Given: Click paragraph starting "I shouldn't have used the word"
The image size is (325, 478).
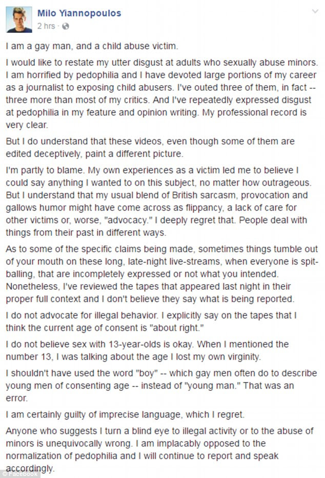Looking at the screenshot, I should pyautogui.click(x=161, y=386).
